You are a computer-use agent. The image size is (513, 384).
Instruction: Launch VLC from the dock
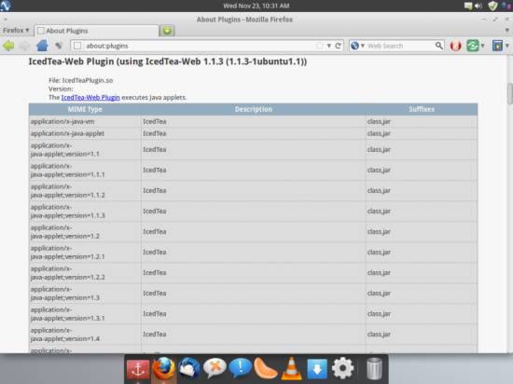pos(291,369)
